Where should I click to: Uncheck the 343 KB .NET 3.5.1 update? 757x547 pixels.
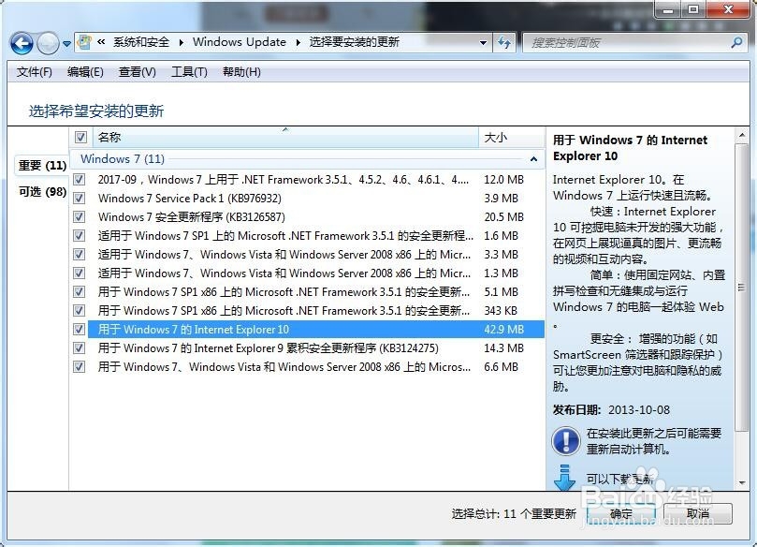point(80,311)
